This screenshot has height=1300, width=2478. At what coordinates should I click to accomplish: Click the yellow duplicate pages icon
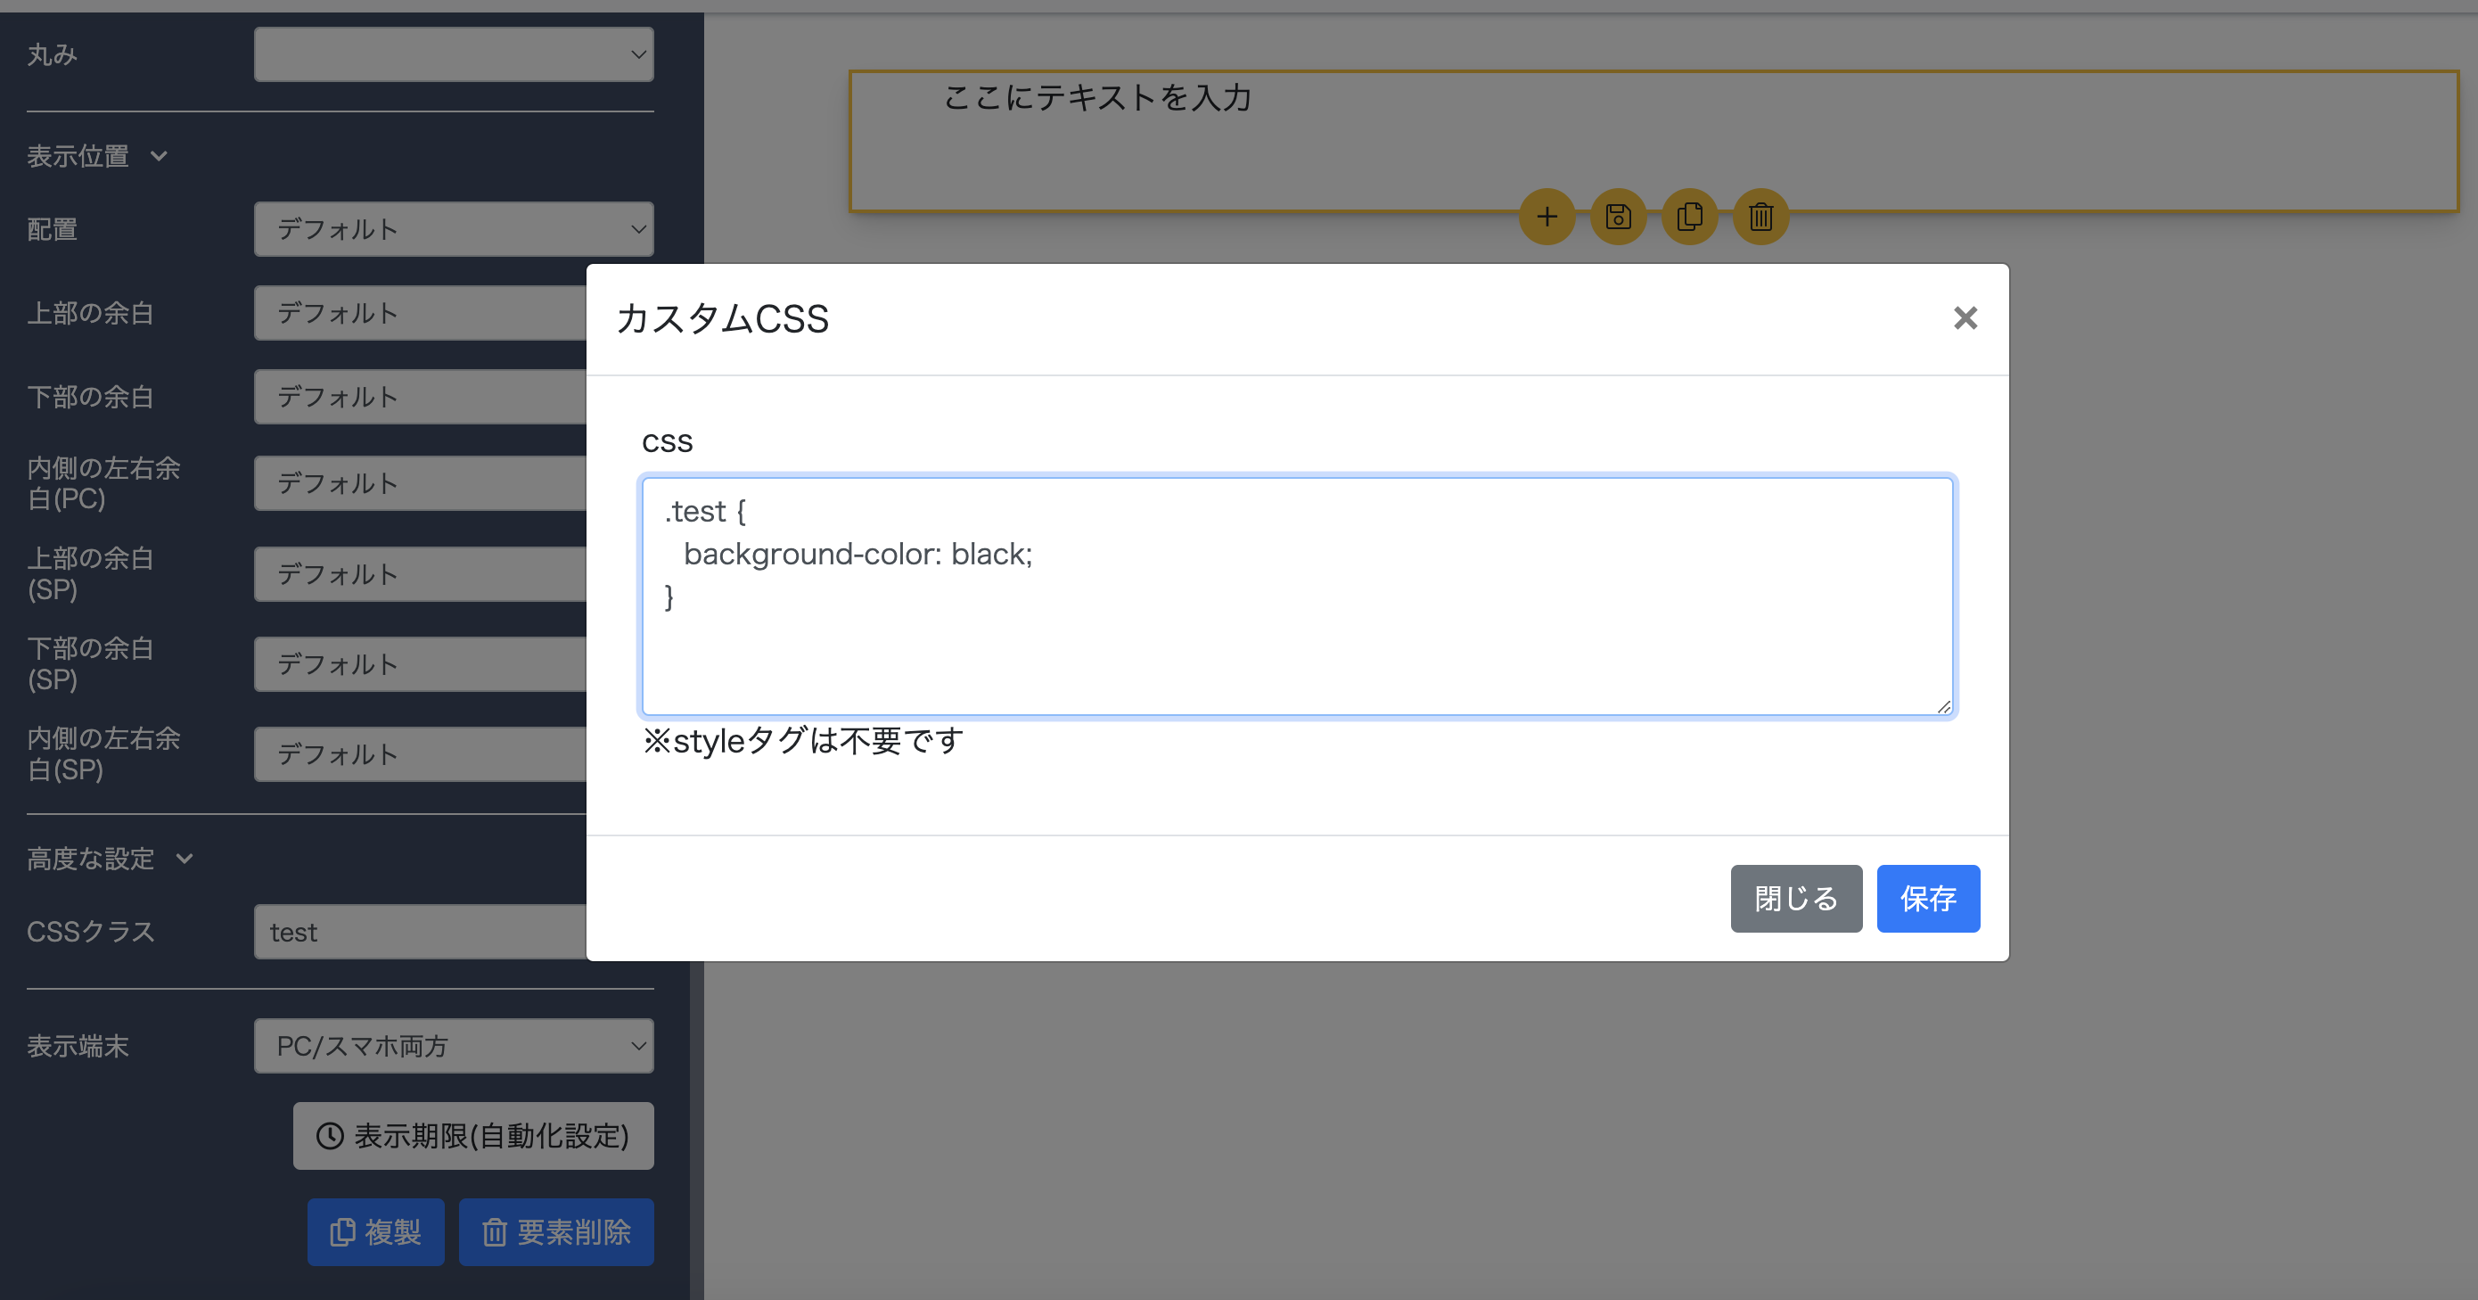[x=1689, y=217]
